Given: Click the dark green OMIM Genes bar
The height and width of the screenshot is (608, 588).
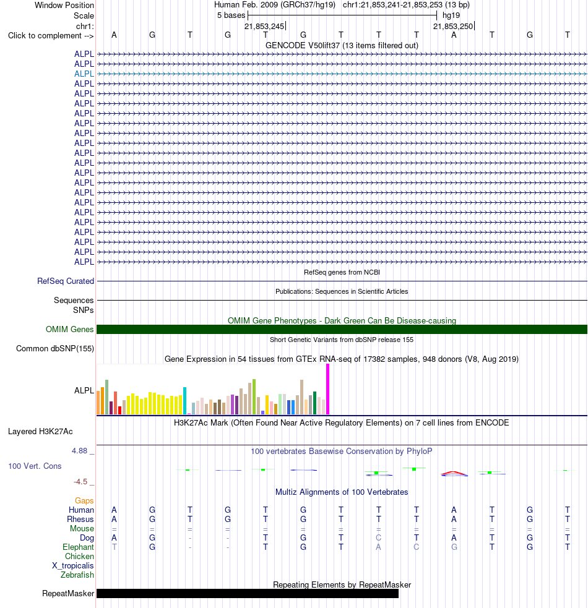Looking at the screenshot, I should click(x=342, y=329).
